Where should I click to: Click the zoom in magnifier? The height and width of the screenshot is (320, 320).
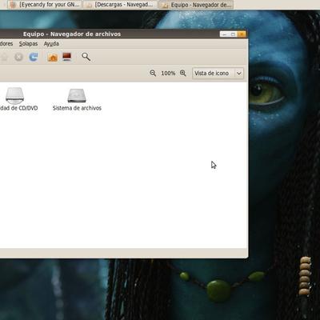click(183, 73)
